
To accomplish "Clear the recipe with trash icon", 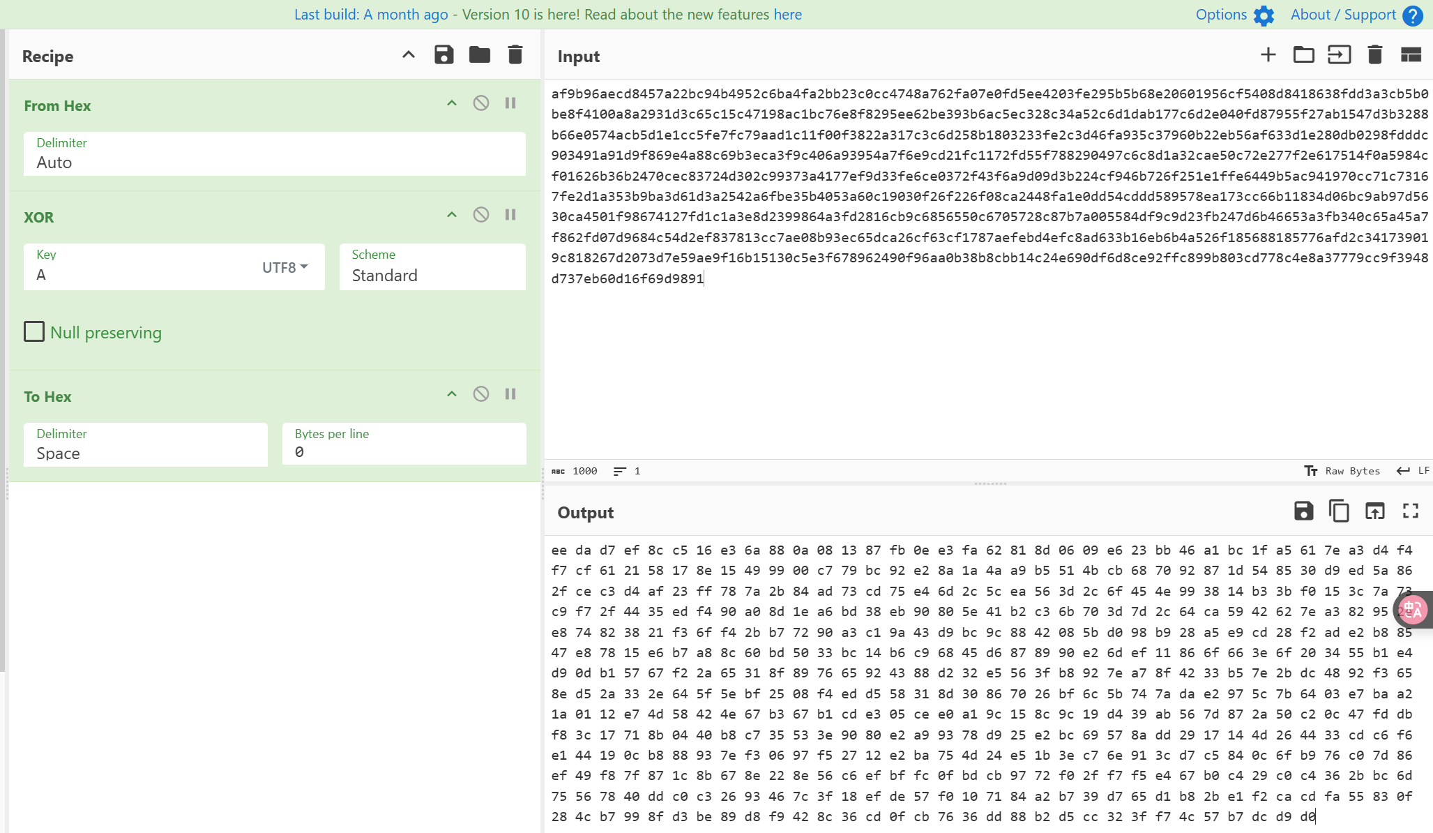I will click(515, 55).
